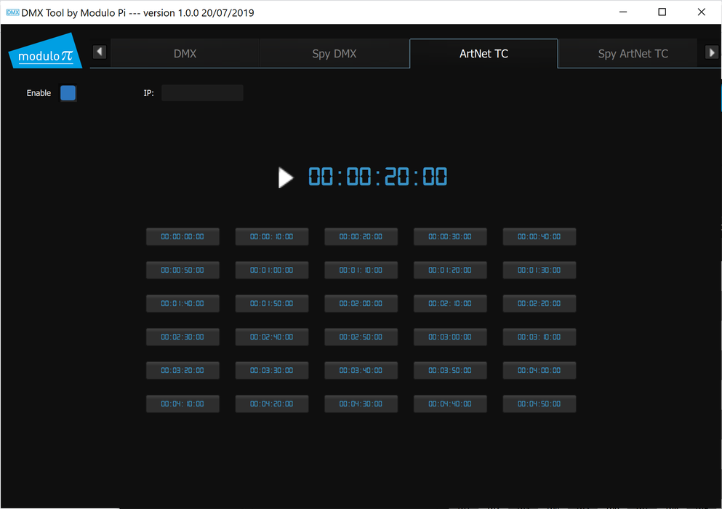Select the 00:04:20:00 preset button
The height and width of the screenshot is (509, 722).
pos(272,404)
